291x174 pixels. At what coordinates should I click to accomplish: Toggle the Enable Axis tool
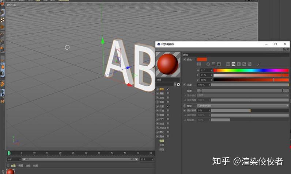(2, 59)
